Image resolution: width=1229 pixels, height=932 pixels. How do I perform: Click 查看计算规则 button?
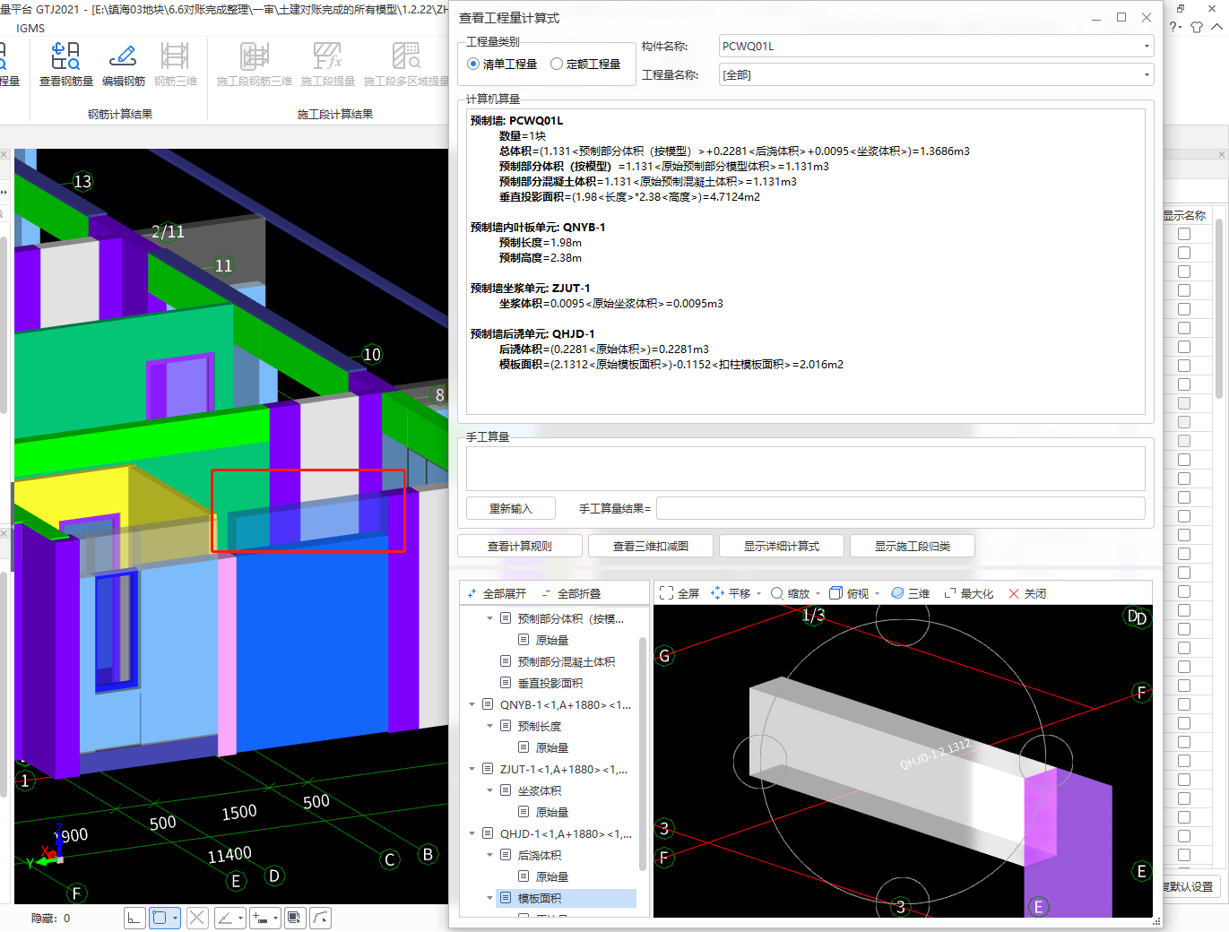(520, 546)
